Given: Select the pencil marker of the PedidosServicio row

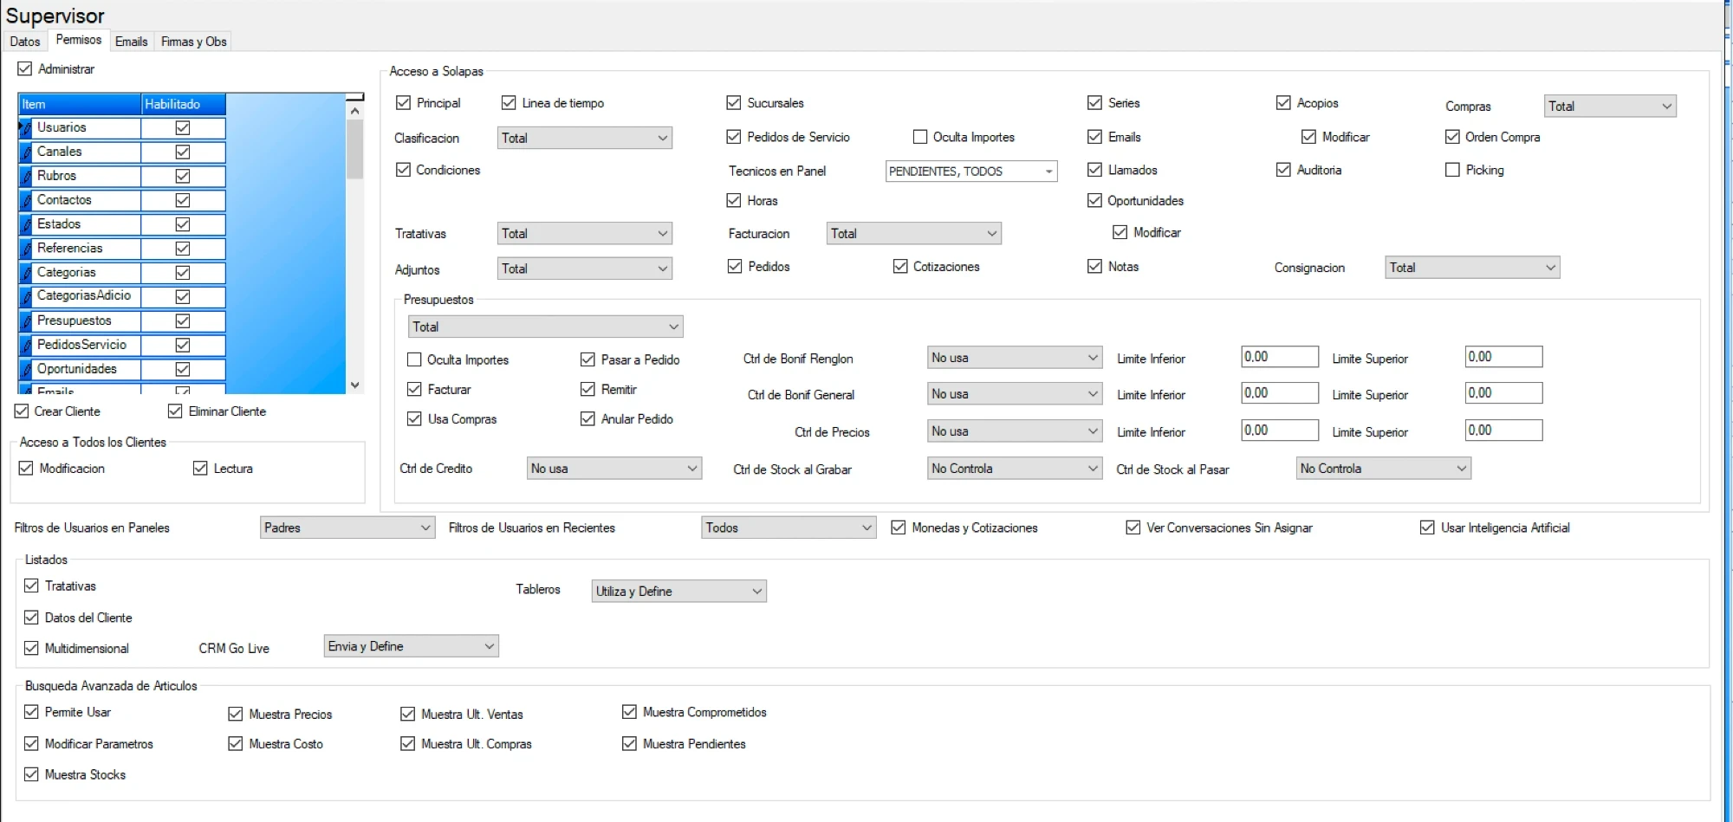Looking at the screenshot, I should 27,346.
